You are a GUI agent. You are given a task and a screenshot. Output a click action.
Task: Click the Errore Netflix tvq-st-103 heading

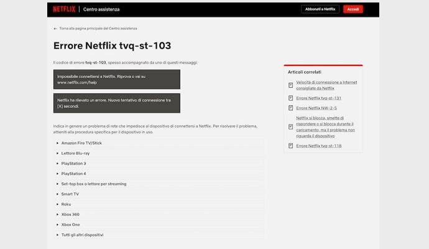click(112, 45)
